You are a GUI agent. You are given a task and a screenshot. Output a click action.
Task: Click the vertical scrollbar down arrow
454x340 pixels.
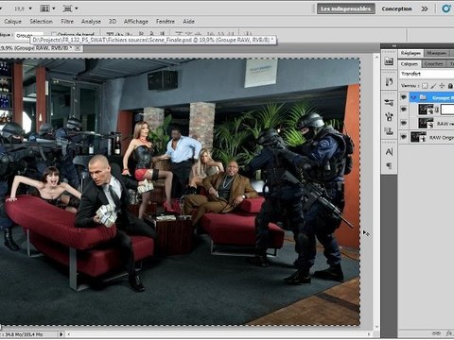(376, 327)
